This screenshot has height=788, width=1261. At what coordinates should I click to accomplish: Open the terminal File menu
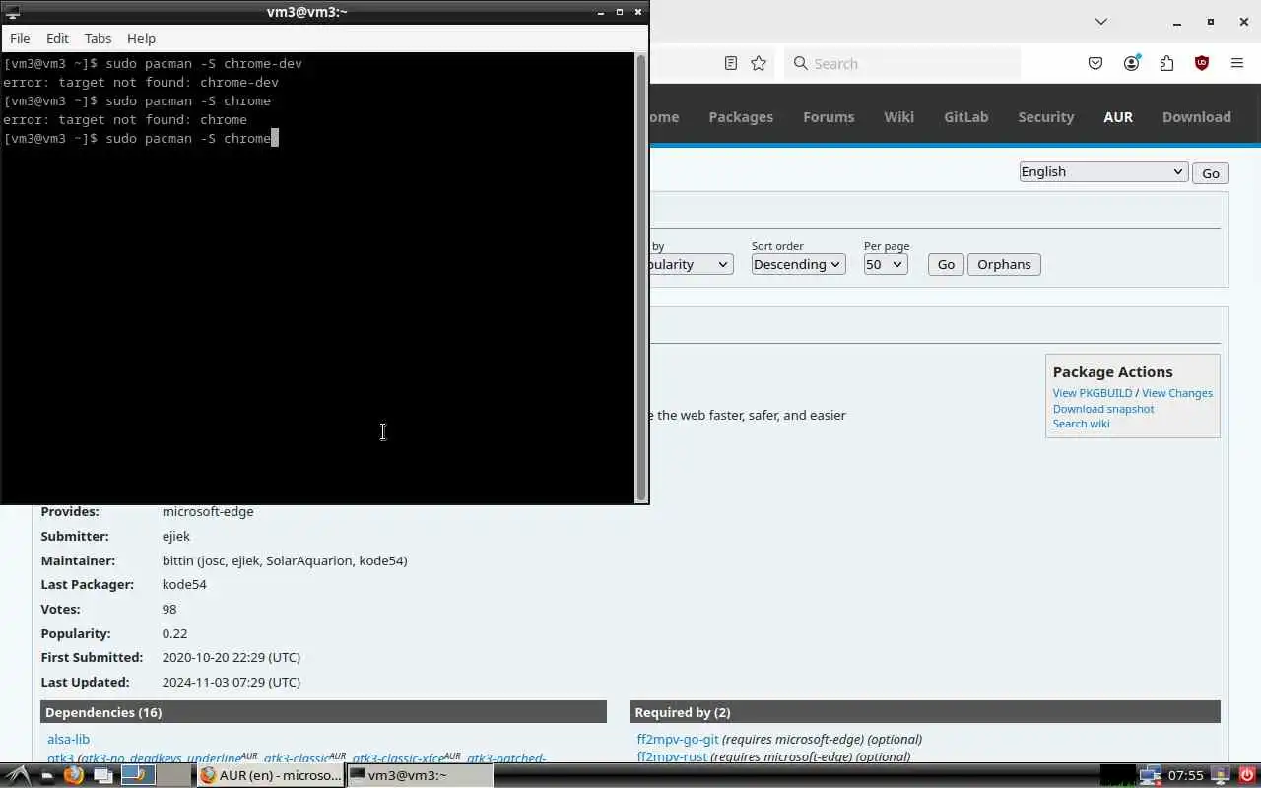pyautogui.click(x=20, y=38)
